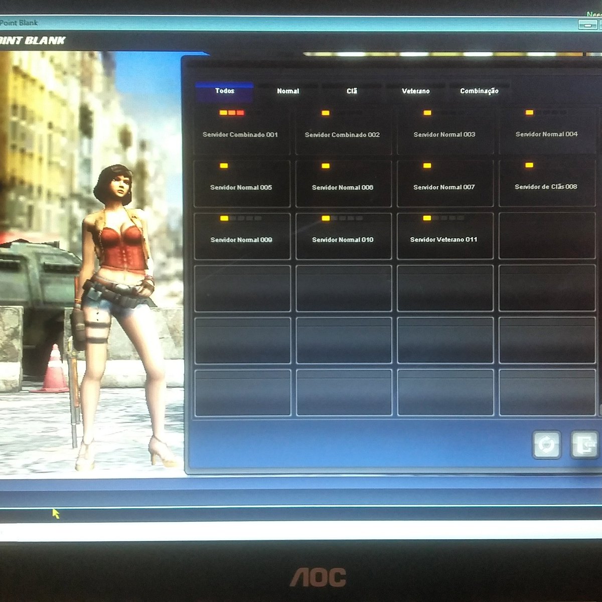Screen dimensions: 602x602
Task: Join Servidor Normal 003
Action: tap(445, 130)
